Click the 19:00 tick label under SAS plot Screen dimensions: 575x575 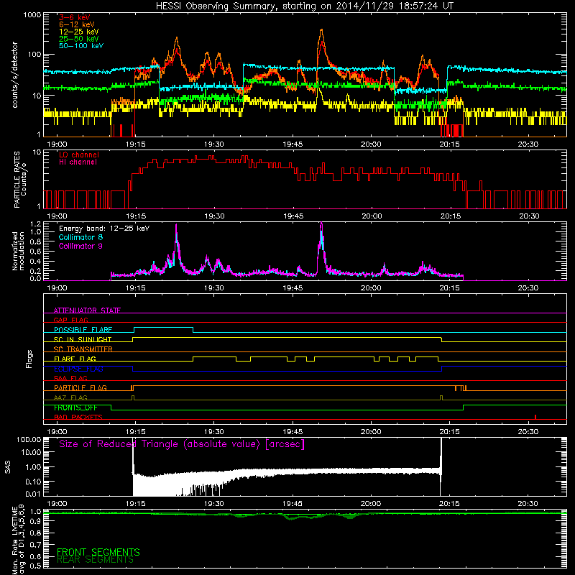tap(57, 504)
